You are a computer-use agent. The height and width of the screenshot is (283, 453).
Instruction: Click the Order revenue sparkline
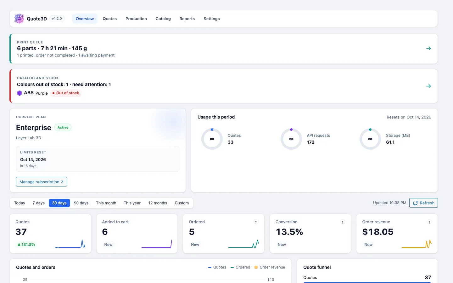click(417, 244)
